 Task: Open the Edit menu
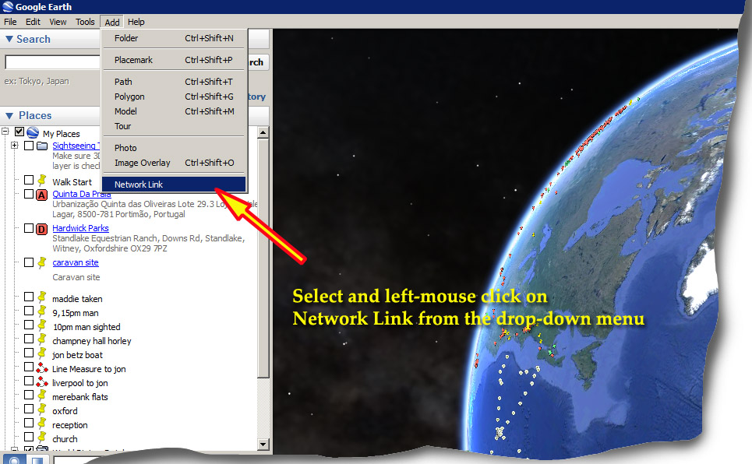(33, 22)
